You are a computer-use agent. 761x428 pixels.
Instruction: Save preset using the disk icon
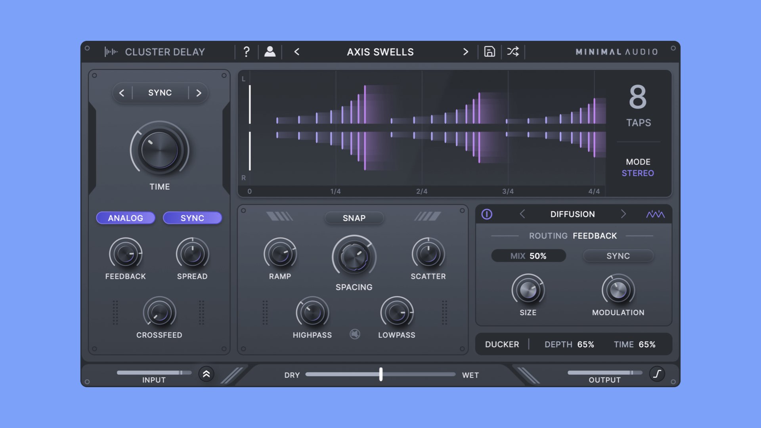(x=489, y=52)
